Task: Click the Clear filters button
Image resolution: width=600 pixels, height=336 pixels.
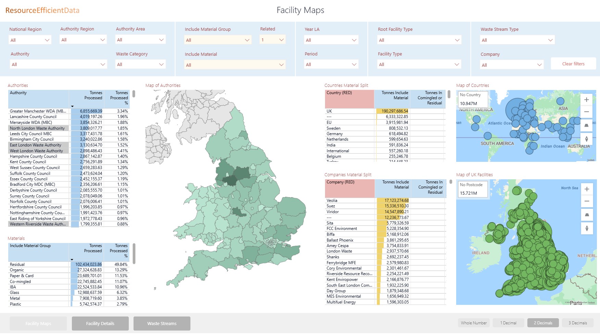Action: pos(573,64)
